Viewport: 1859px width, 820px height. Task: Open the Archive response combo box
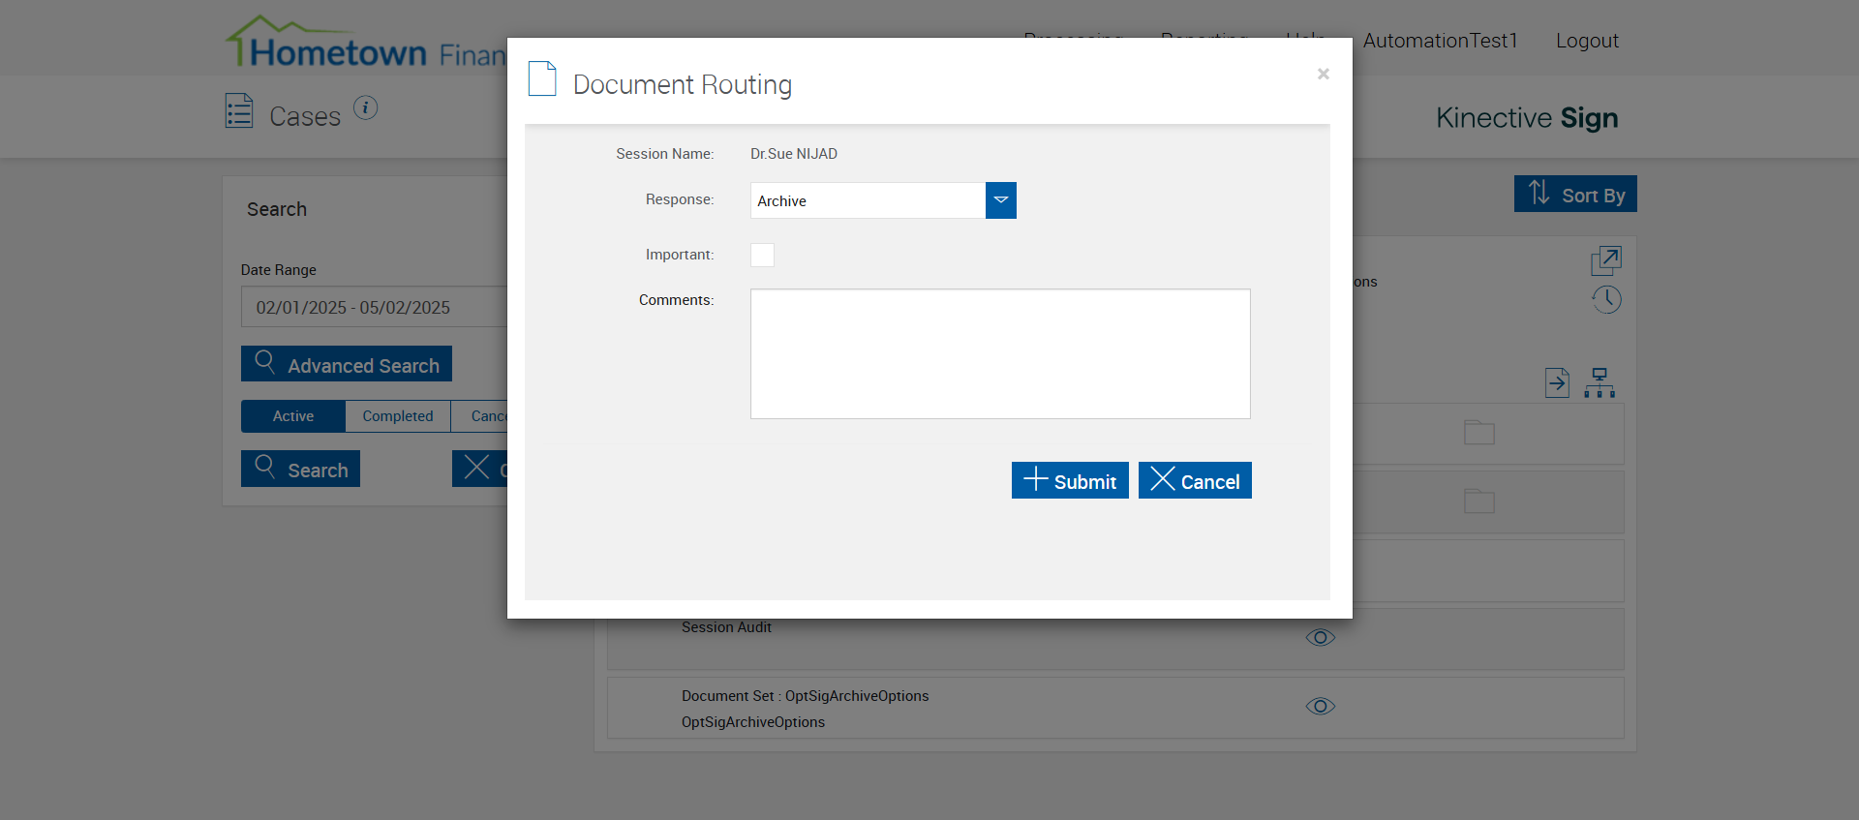tap(868, 200)
